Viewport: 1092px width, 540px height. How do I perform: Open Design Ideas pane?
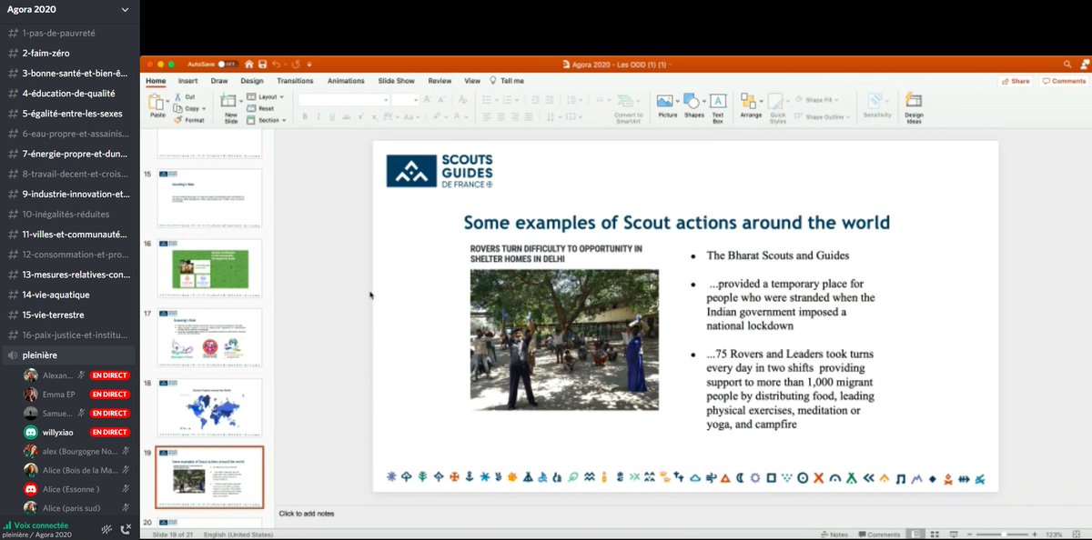tap(914, 107)
